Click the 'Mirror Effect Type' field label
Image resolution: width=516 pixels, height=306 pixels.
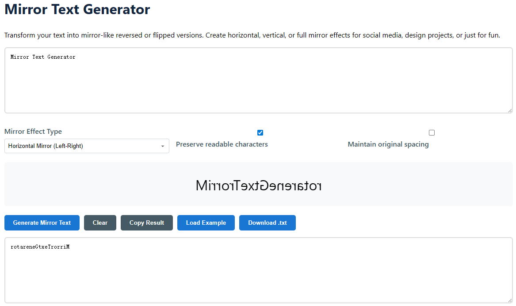[33, 132]
